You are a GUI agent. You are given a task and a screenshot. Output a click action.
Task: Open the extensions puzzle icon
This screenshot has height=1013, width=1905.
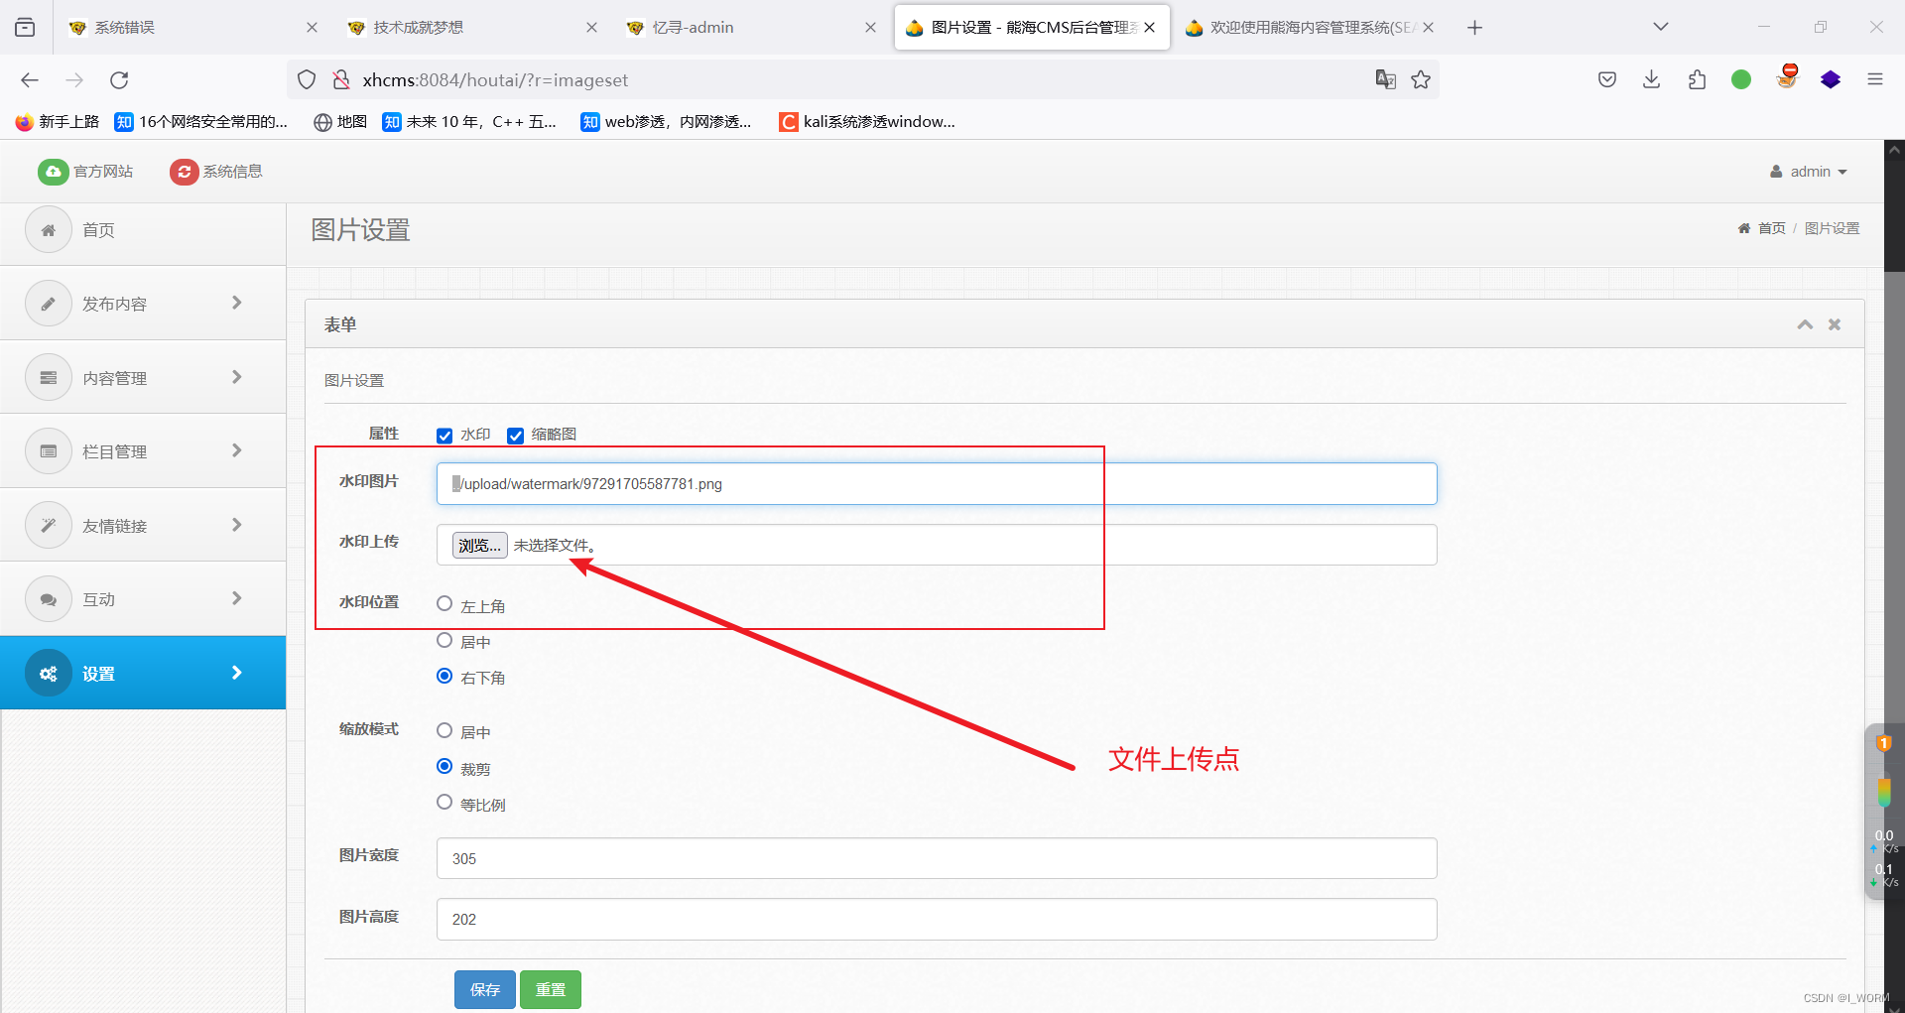[x=1697, y=80]
